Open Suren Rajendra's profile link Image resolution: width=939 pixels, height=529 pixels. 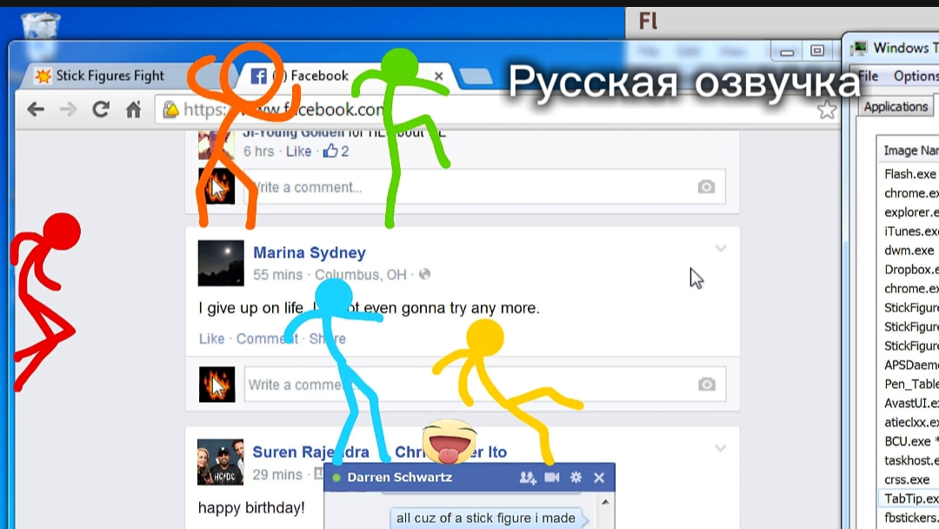(x=310, y=452)
